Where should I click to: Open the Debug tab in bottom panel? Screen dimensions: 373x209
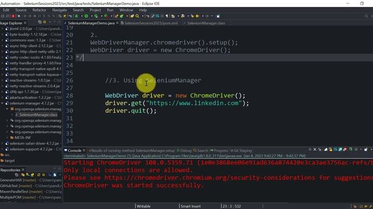tap(184, 150)
